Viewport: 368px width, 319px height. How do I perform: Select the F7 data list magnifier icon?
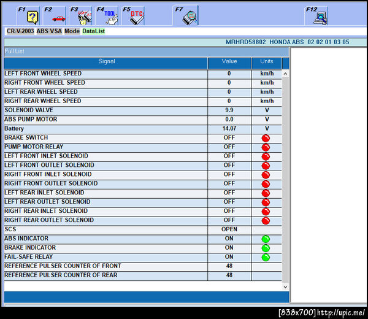[x=186, y=15]
